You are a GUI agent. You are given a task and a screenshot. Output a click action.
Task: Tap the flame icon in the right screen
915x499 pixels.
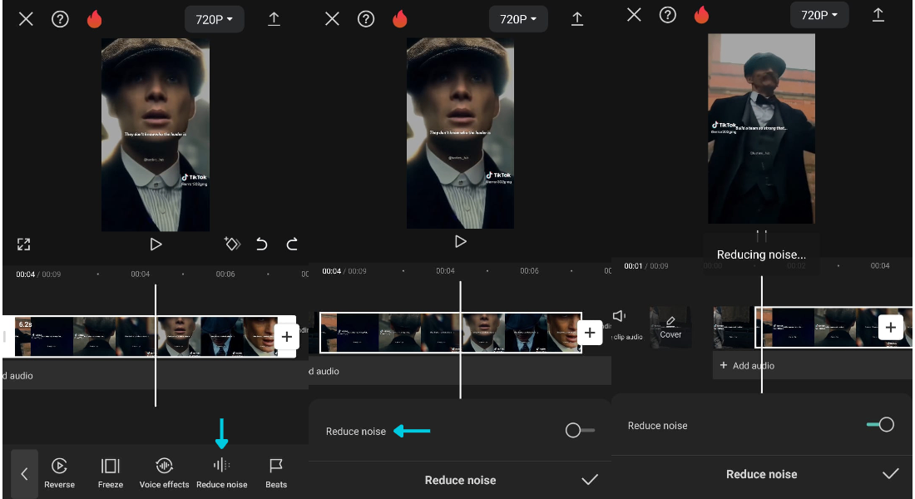tap(701, 15)
